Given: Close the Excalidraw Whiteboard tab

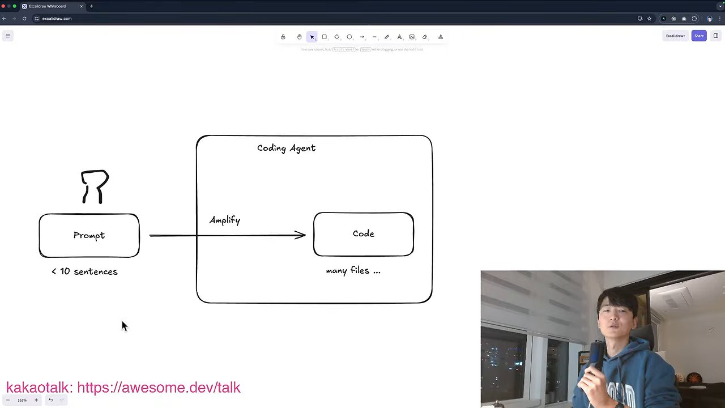Looking at the screenshot, I should (x=81, y=6).
